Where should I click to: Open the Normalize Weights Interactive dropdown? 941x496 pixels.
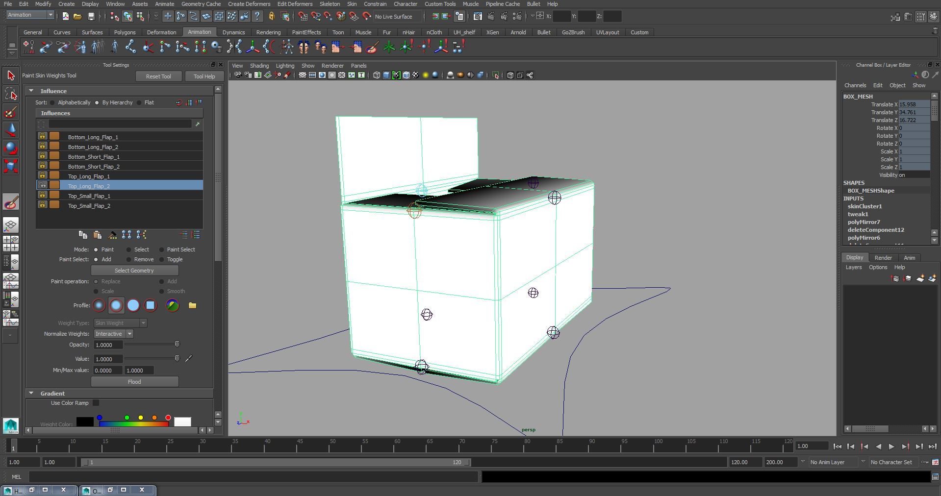pos(129,334)
